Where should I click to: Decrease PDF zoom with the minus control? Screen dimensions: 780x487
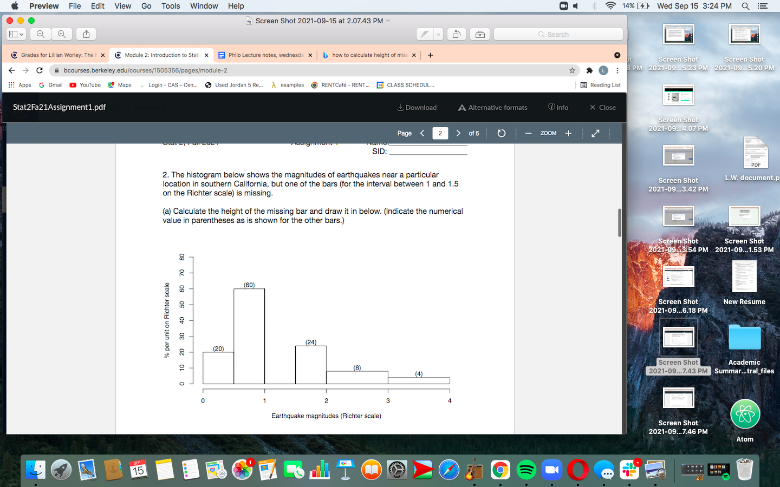coord(528,133)
